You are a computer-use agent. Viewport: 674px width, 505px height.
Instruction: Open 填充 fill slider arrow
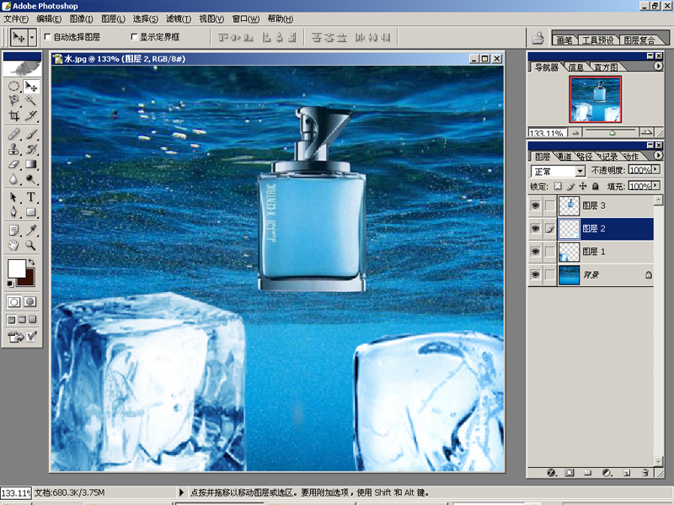(656, 185)
